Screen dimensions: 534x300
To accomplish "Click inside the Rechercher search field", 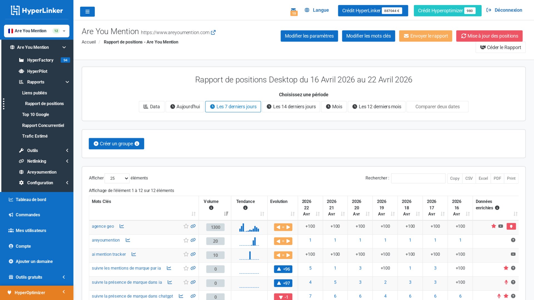I will [418, 178].
